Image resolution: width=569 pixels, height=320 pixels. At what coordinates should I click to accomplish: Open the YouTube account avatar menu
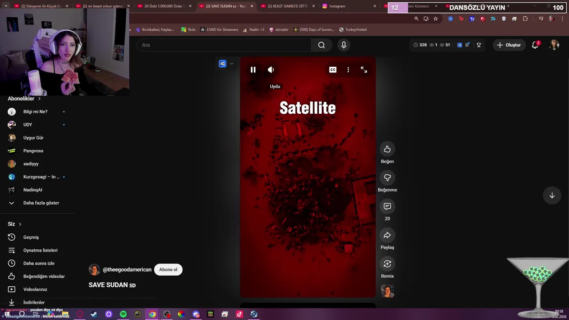click(x=554, y=45)
